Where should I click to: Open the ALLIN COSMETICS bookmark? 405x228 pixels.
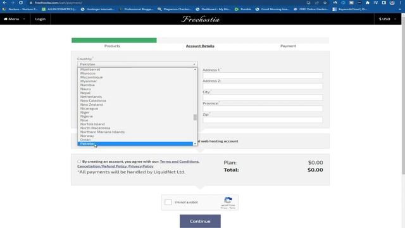(59, 9)
